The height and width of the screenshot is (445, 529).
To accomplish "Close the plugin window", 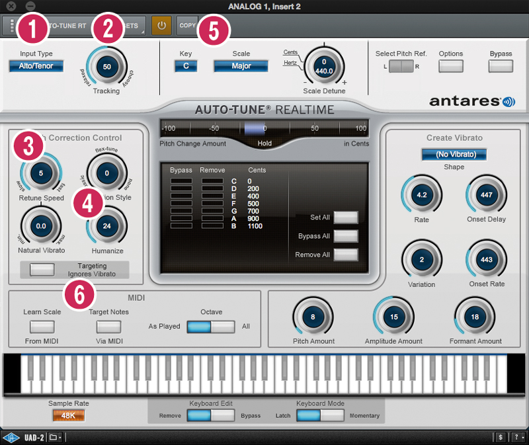I will [11, 6].
